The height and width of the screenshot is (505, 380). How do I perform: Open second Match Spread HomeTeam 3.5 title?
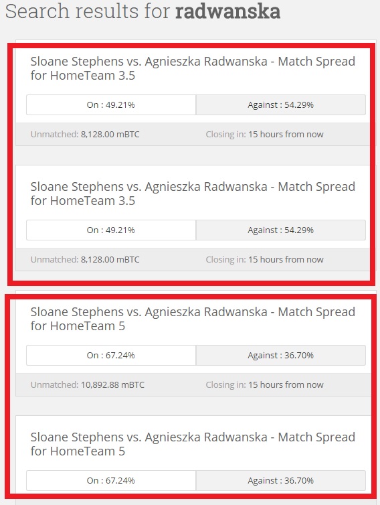[193, 194]
